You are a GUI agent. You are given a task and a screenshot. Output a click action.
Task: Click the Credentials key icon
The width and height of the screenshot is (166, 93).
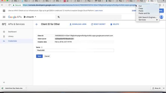point(4,41)
